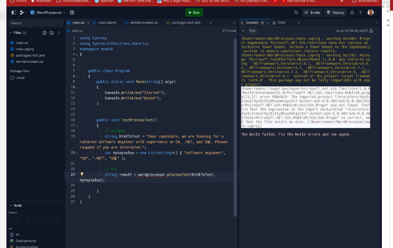Viewport: 393px width, 248px height.
Task: Click the build failed message text
Action: tap(296, 135)
